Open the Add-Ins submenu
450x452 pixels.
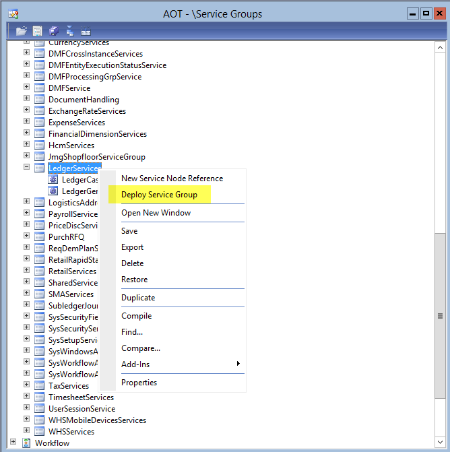tap(135, 364)
